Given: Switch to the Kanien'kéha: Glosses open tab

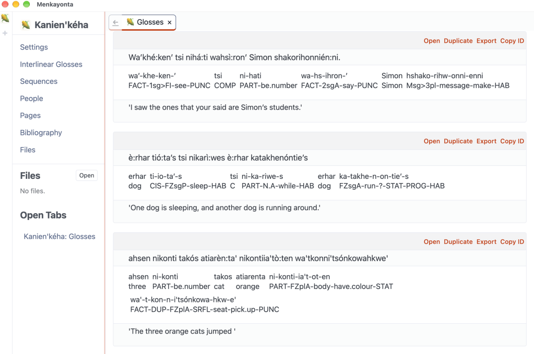Looking at the screenshot, I should [x=60, y=236].
